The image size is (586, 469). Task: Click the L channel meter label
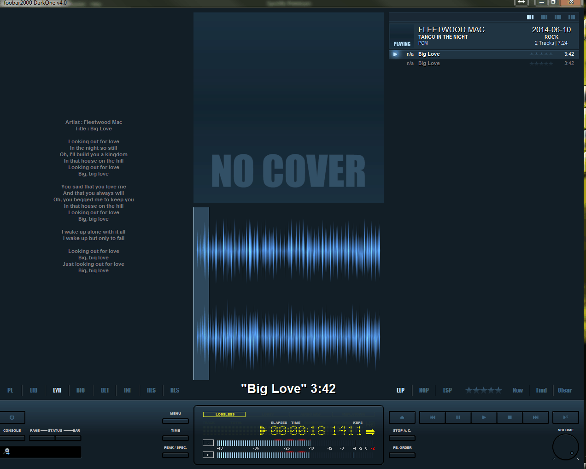tap(208, 443)
